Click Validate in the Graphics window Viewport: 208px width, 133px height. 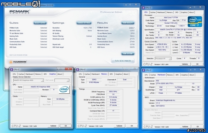[x=53, y=126]
